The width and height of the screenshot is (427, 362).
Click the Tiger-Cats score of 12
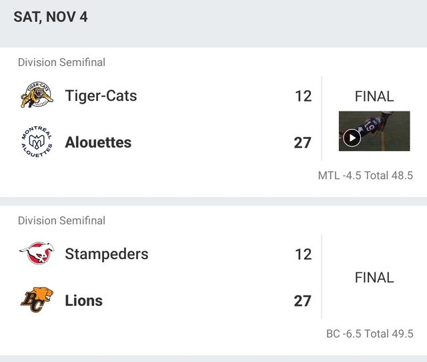303,96
